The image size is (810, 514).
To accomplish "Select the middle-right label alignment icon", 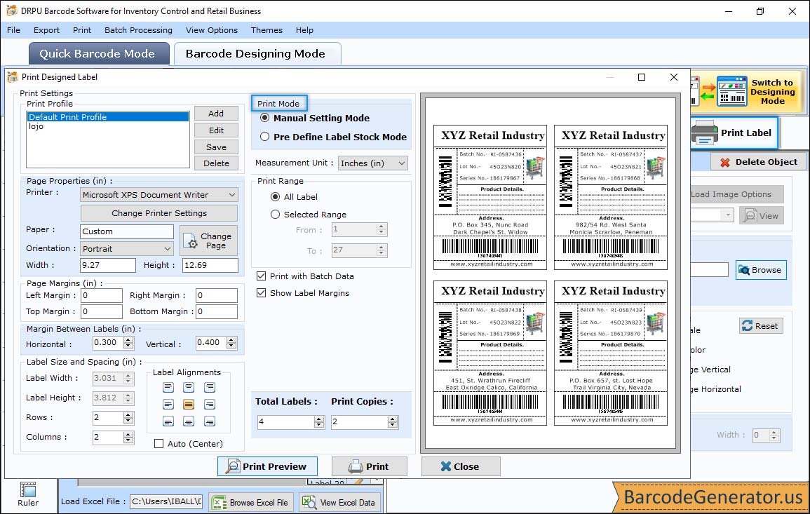I will click(x=209, y=404).
